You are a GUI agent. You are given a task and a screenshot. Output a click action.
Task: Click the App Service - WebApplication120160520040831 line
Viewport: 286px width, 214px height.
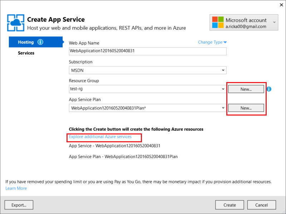pos(114,146)
